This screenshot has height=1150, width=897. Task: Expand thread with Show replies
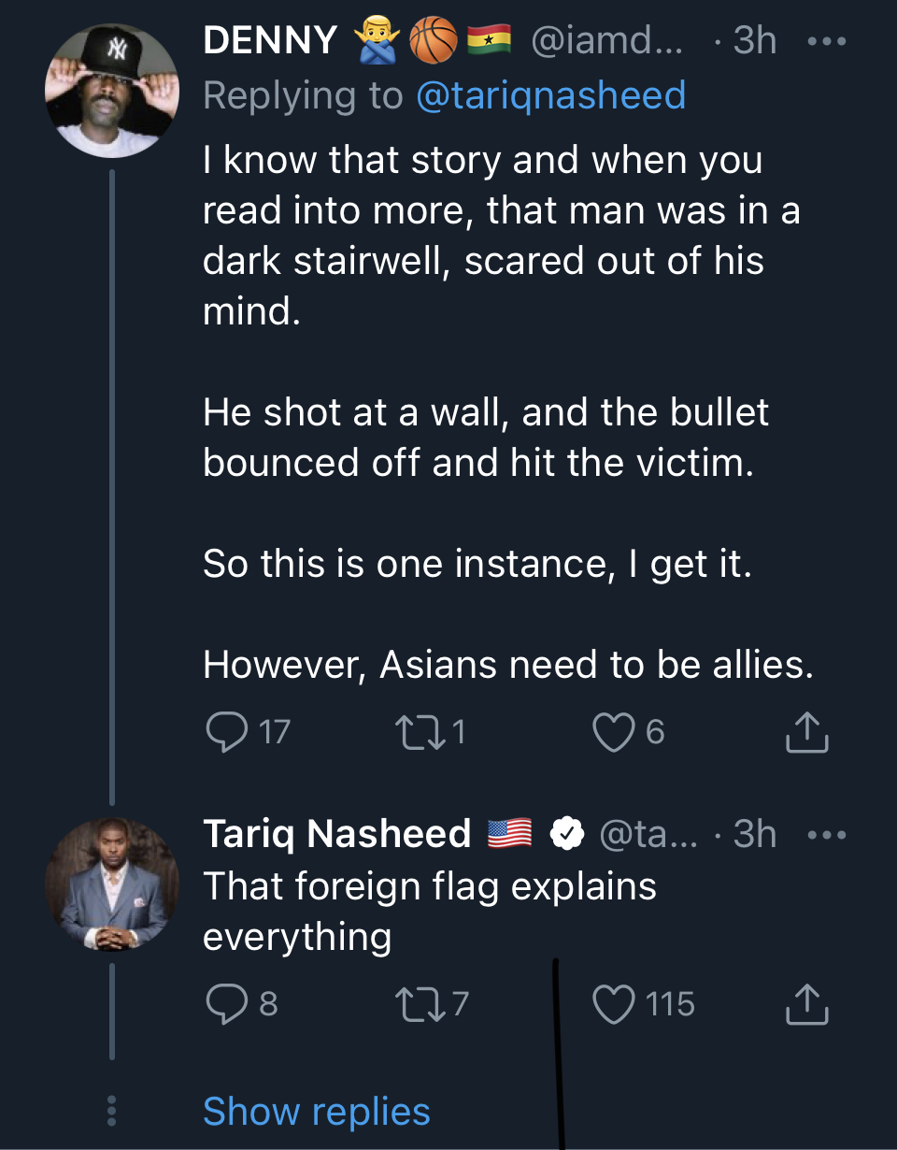coord(316,1111)
